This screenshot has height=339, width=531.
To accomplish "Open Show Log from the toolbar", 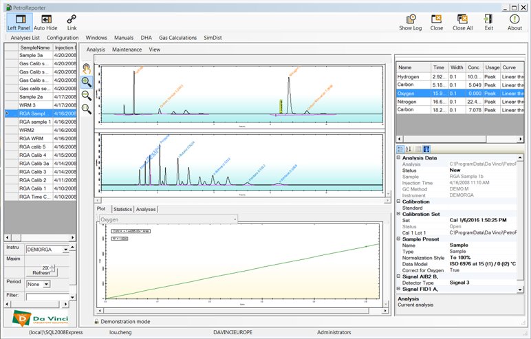I will pos(411,23).
